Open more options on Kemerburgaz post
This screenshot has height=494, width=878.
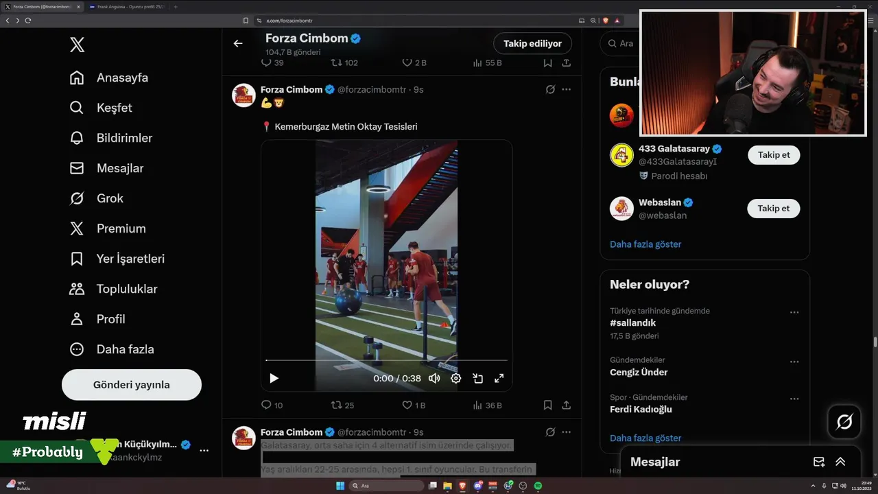click(x=566, y=89)
